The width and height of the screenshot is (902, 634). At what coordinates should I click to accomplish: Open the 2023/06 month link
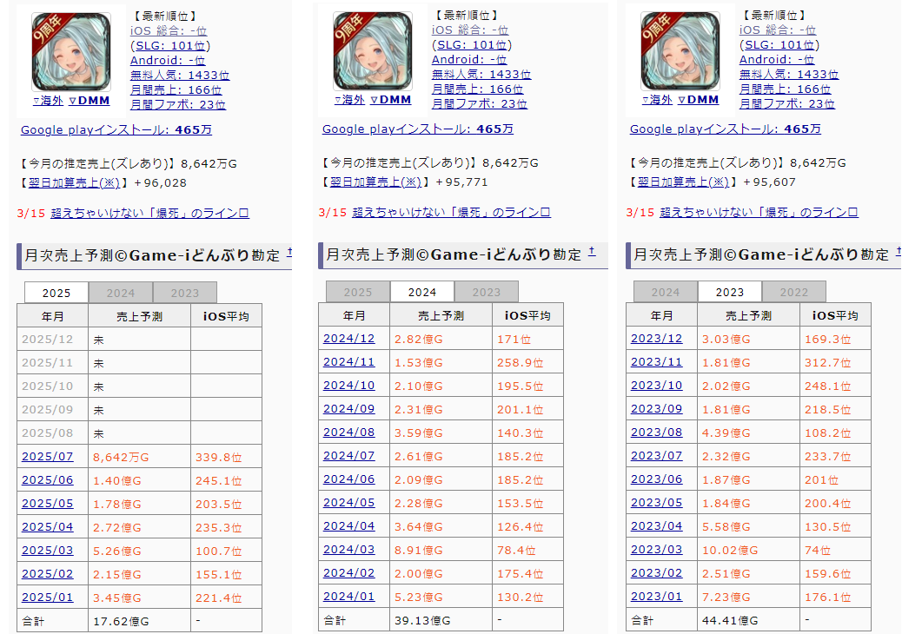pos(656,479)
